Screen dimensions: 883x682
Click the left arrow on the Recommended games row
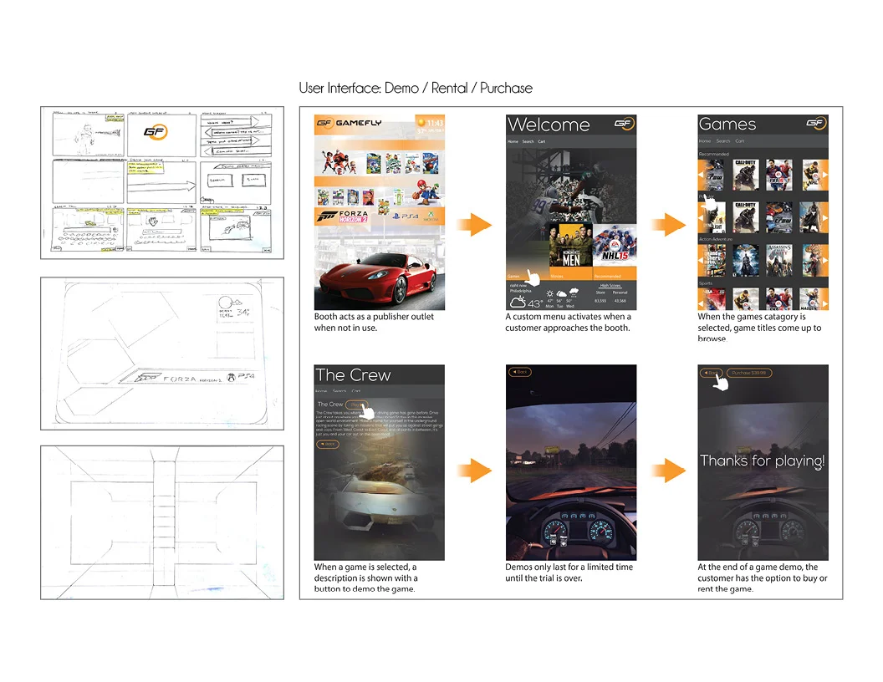[x=701, y=175]
